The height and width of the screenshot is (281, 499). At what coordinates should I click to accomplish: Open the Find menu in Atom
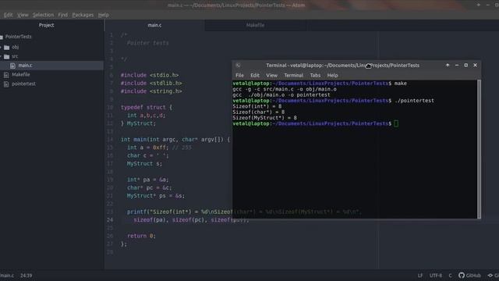(x=62, y=15)
